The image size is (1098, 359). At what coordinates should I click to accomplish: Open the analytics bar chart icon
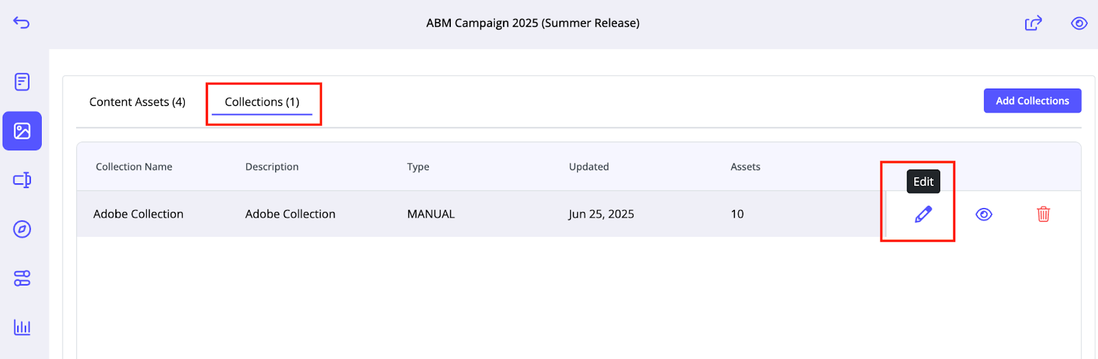click(x=22, y=327)
